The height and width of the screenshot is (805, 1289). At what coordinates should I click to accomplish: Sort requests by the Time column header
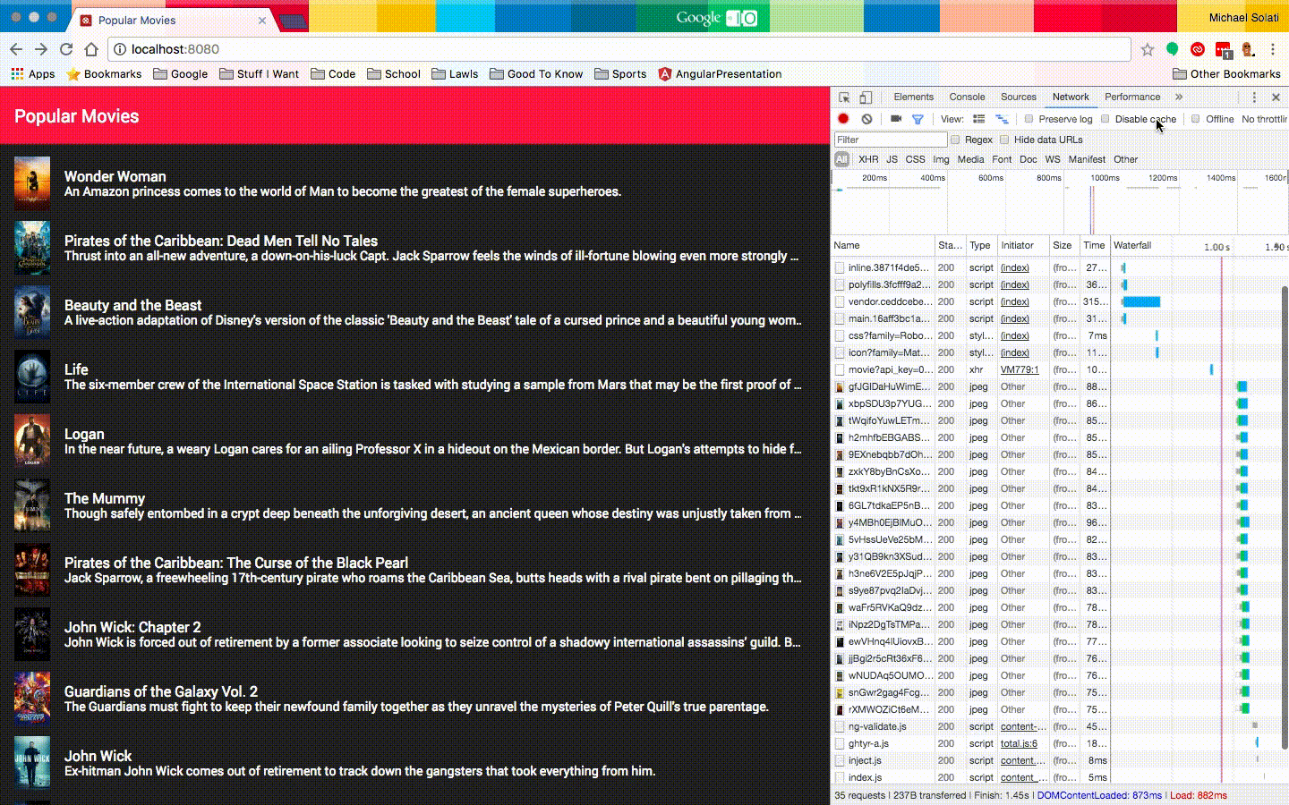[1094, 245]
